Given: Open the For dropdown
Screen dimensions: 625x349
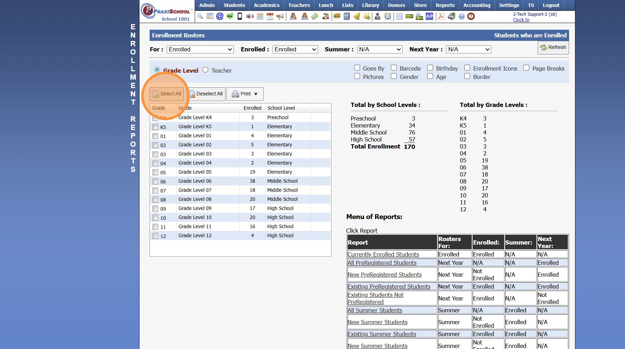Looking at the screenshot, I should pos(200,50).
